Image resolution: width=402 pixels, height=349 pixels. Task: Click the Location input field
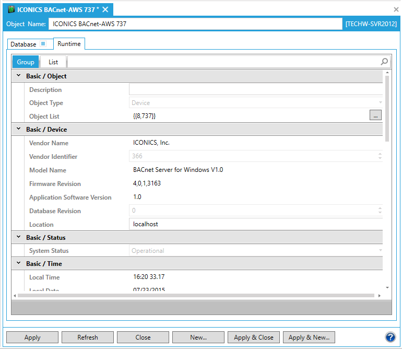(256, 224)
